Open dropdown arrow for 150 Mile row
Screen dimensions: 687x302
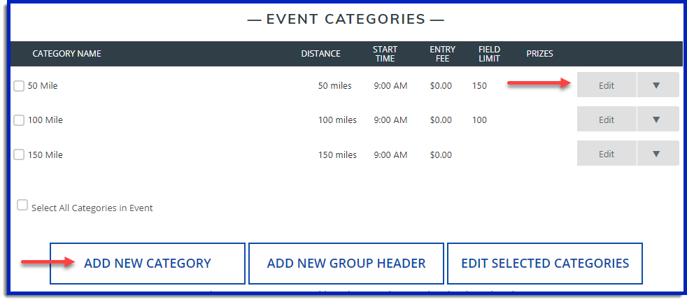coord(656,154)
